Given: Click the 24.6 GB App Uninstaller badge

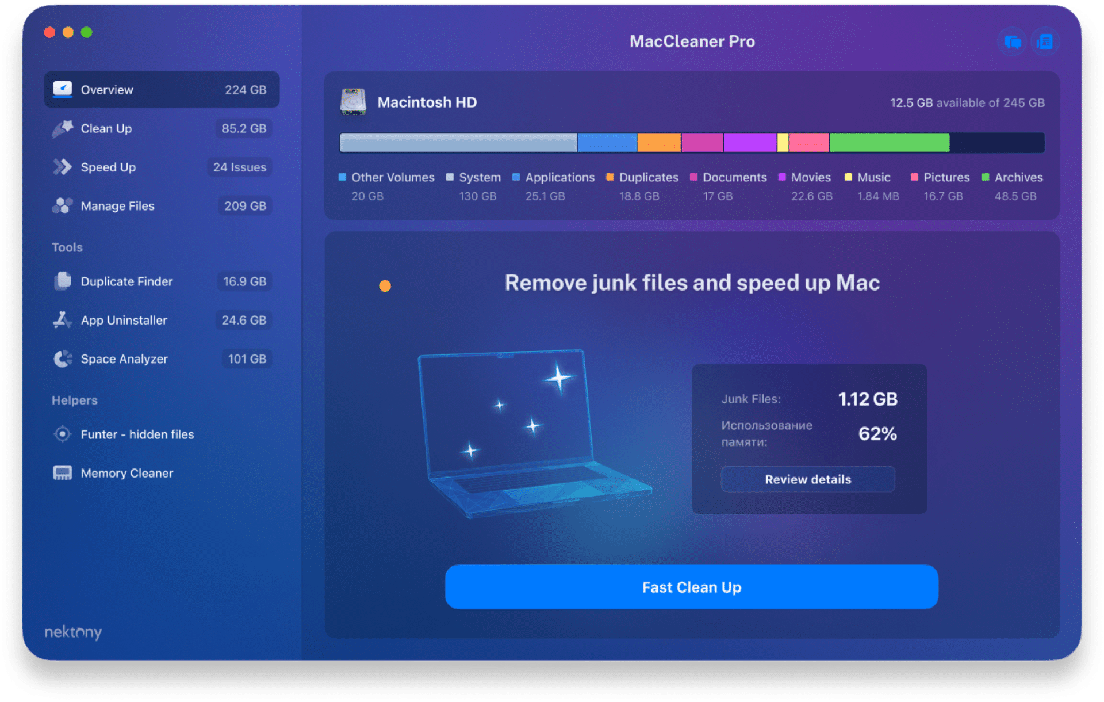Looking at the screenshot, I should click(x=244, y=320).
